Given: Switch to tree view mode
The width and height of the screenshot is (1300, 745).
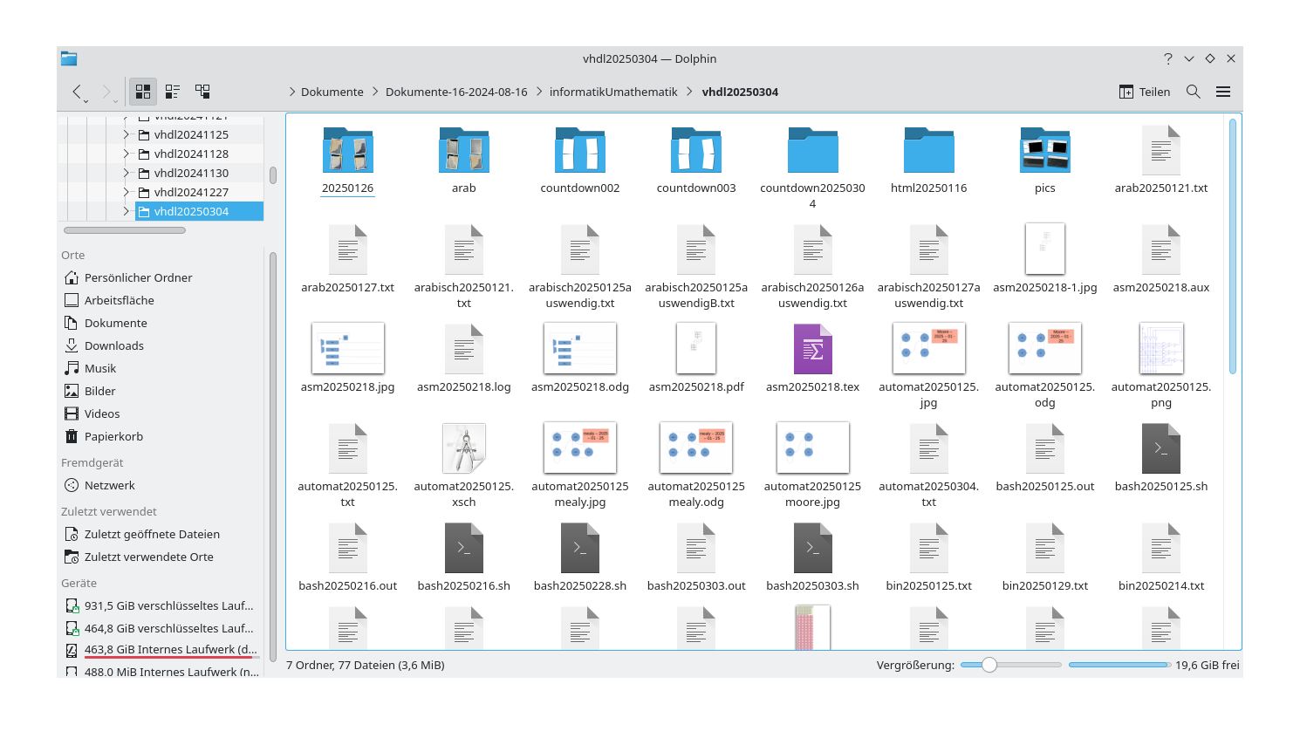Looking at the screenshot, I should coord(202,91).
